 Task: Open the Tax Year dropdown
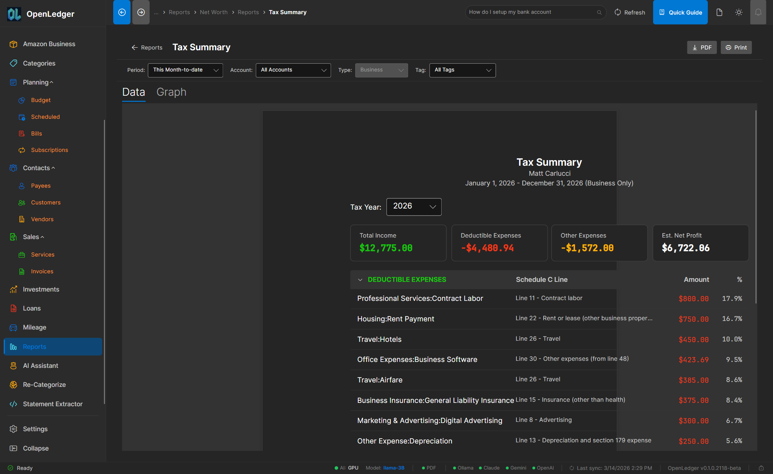413,207
